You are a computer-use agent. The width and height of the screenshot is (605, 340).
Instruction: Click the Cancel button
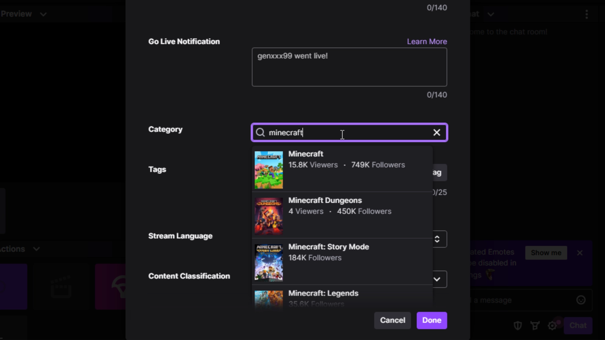(392, 320)
